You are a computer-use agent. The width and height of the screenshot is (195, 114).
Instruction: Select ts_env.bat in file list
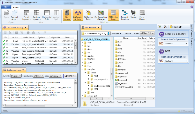(x=123, y=84)
